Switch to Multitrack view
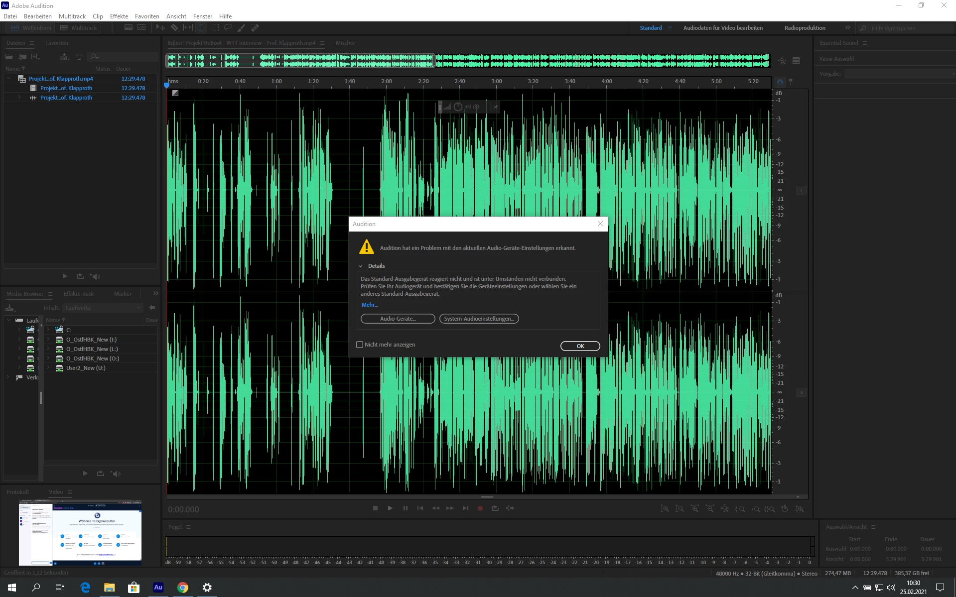Viewport: 956px width, 597px height. coord(79,28)
